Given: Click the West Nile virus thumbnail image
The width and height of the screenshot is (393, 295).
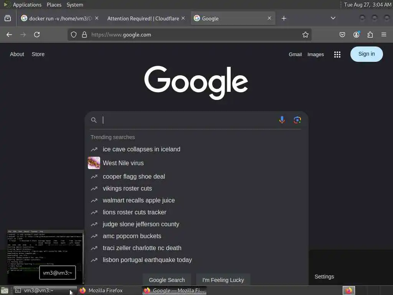Looking at the screenshot, I should [94, 163].
